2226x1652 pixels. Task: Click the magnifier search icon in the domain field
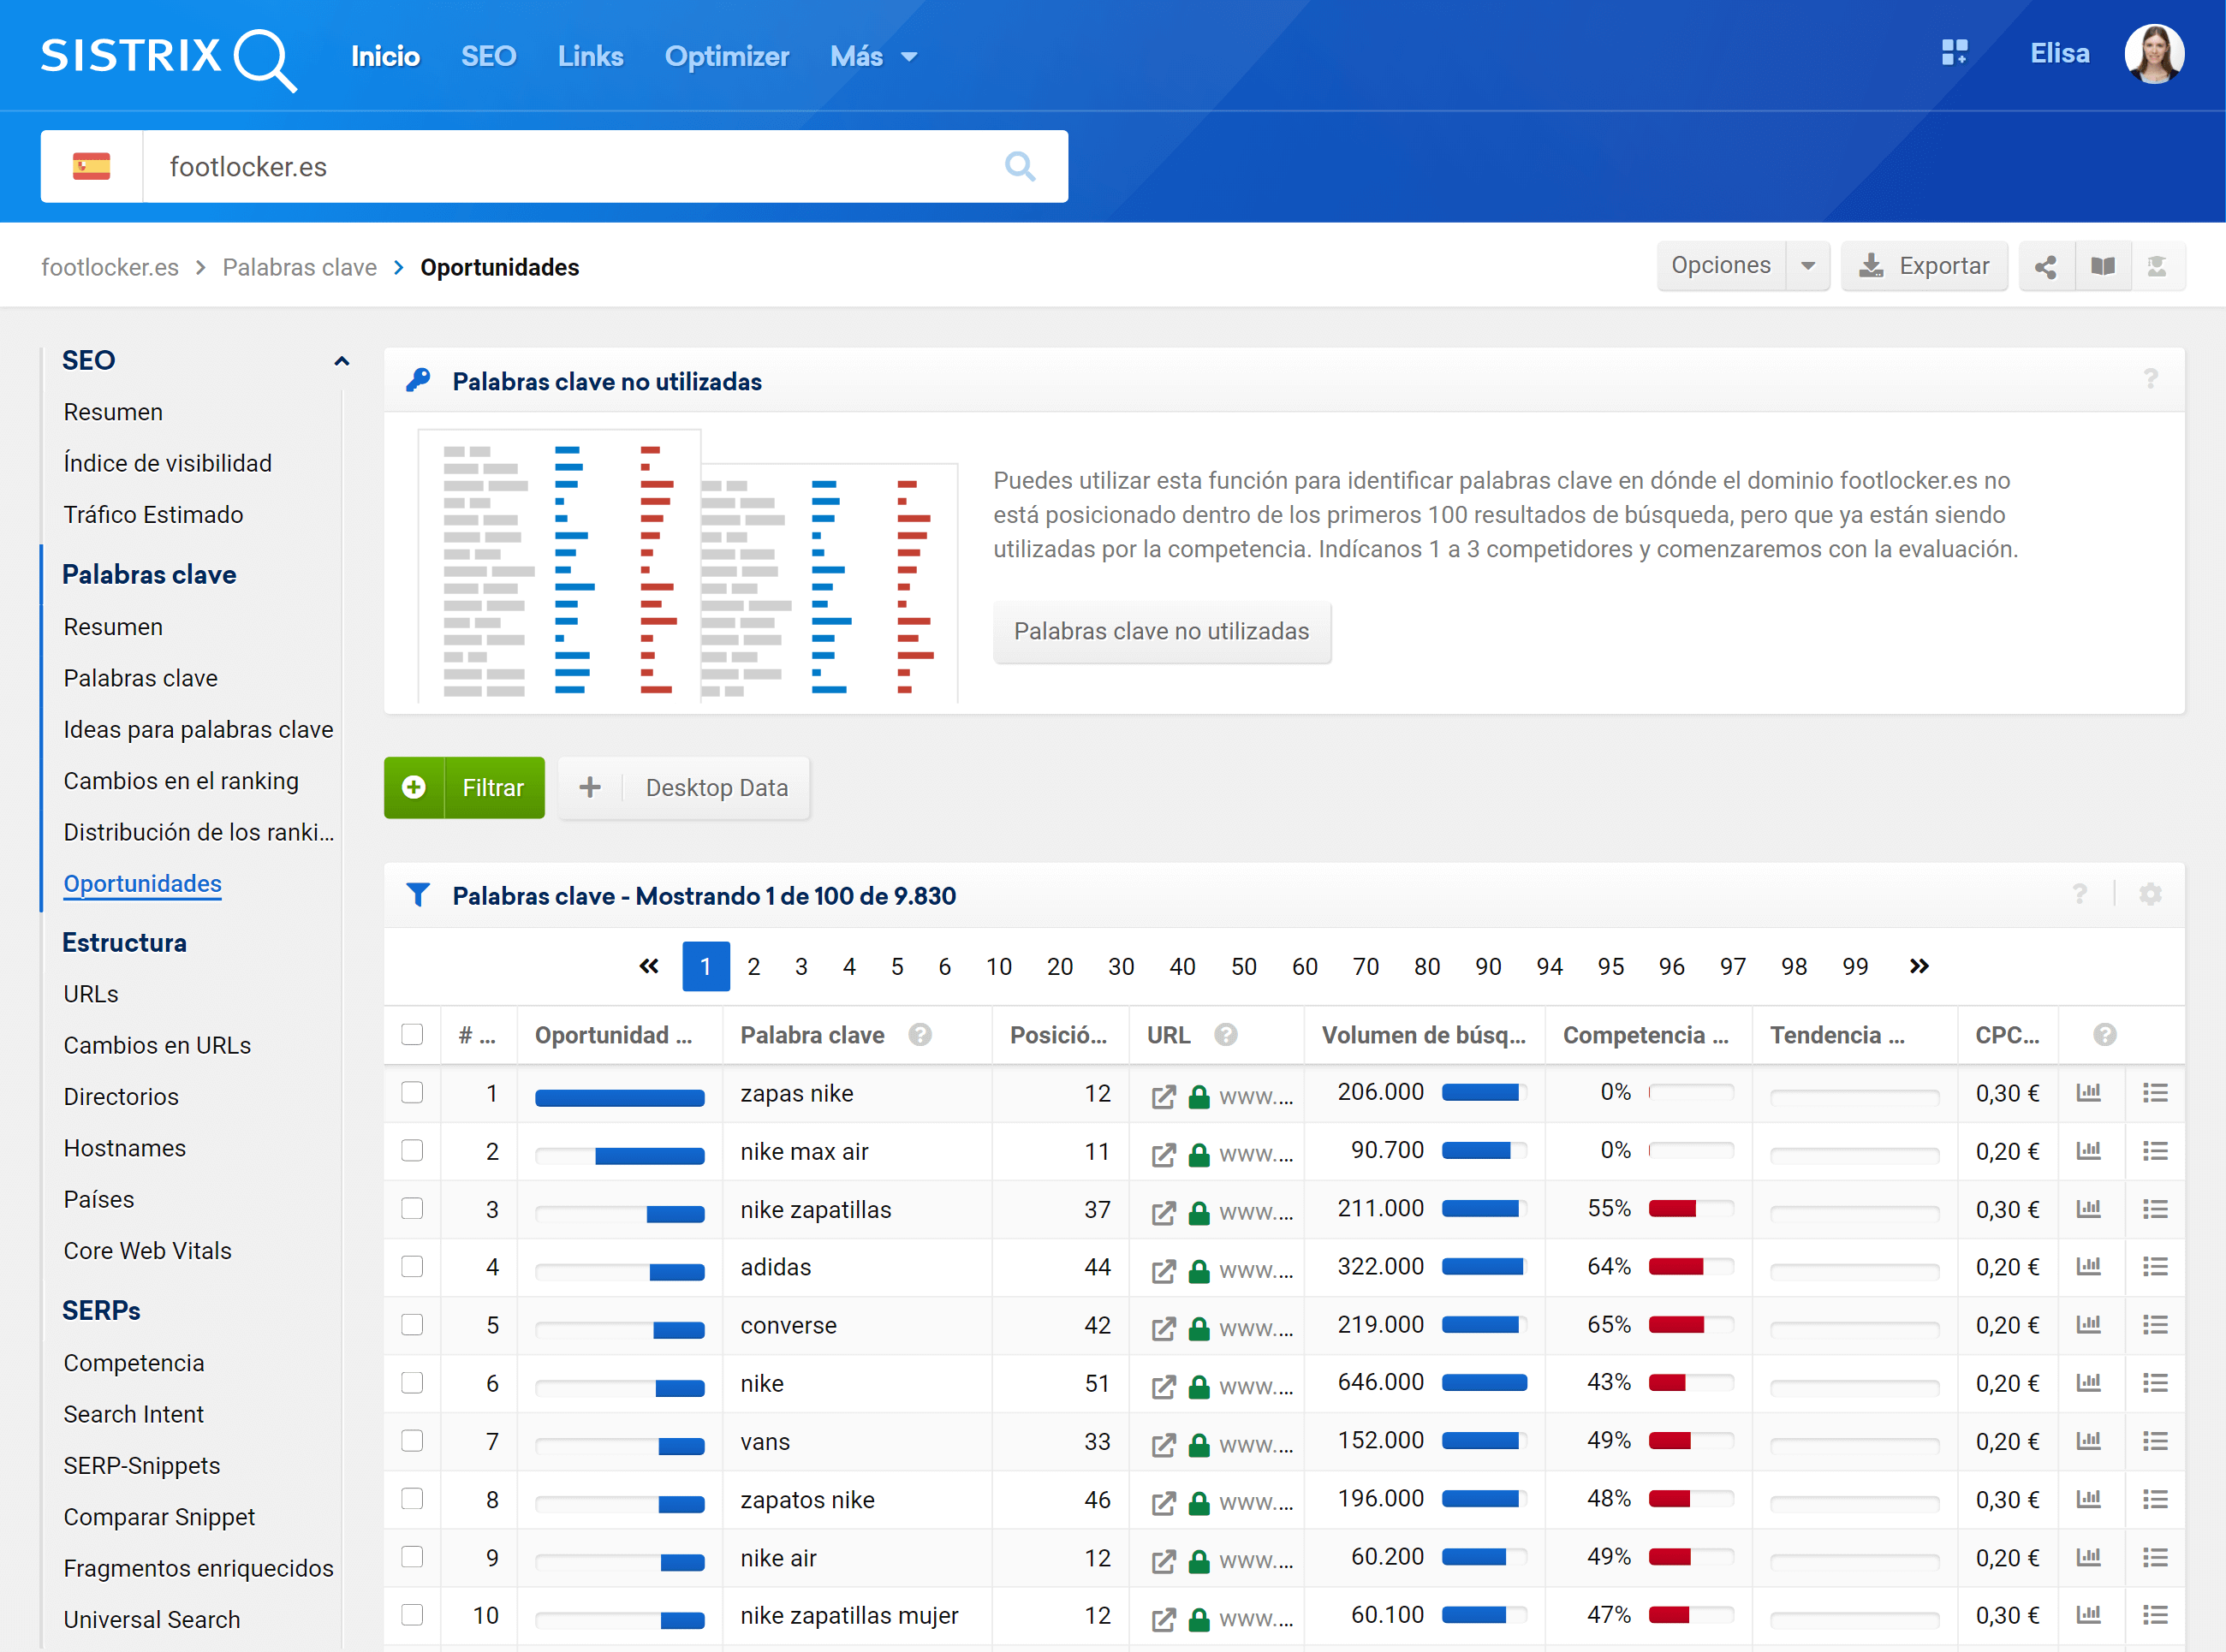(1019, 166)
